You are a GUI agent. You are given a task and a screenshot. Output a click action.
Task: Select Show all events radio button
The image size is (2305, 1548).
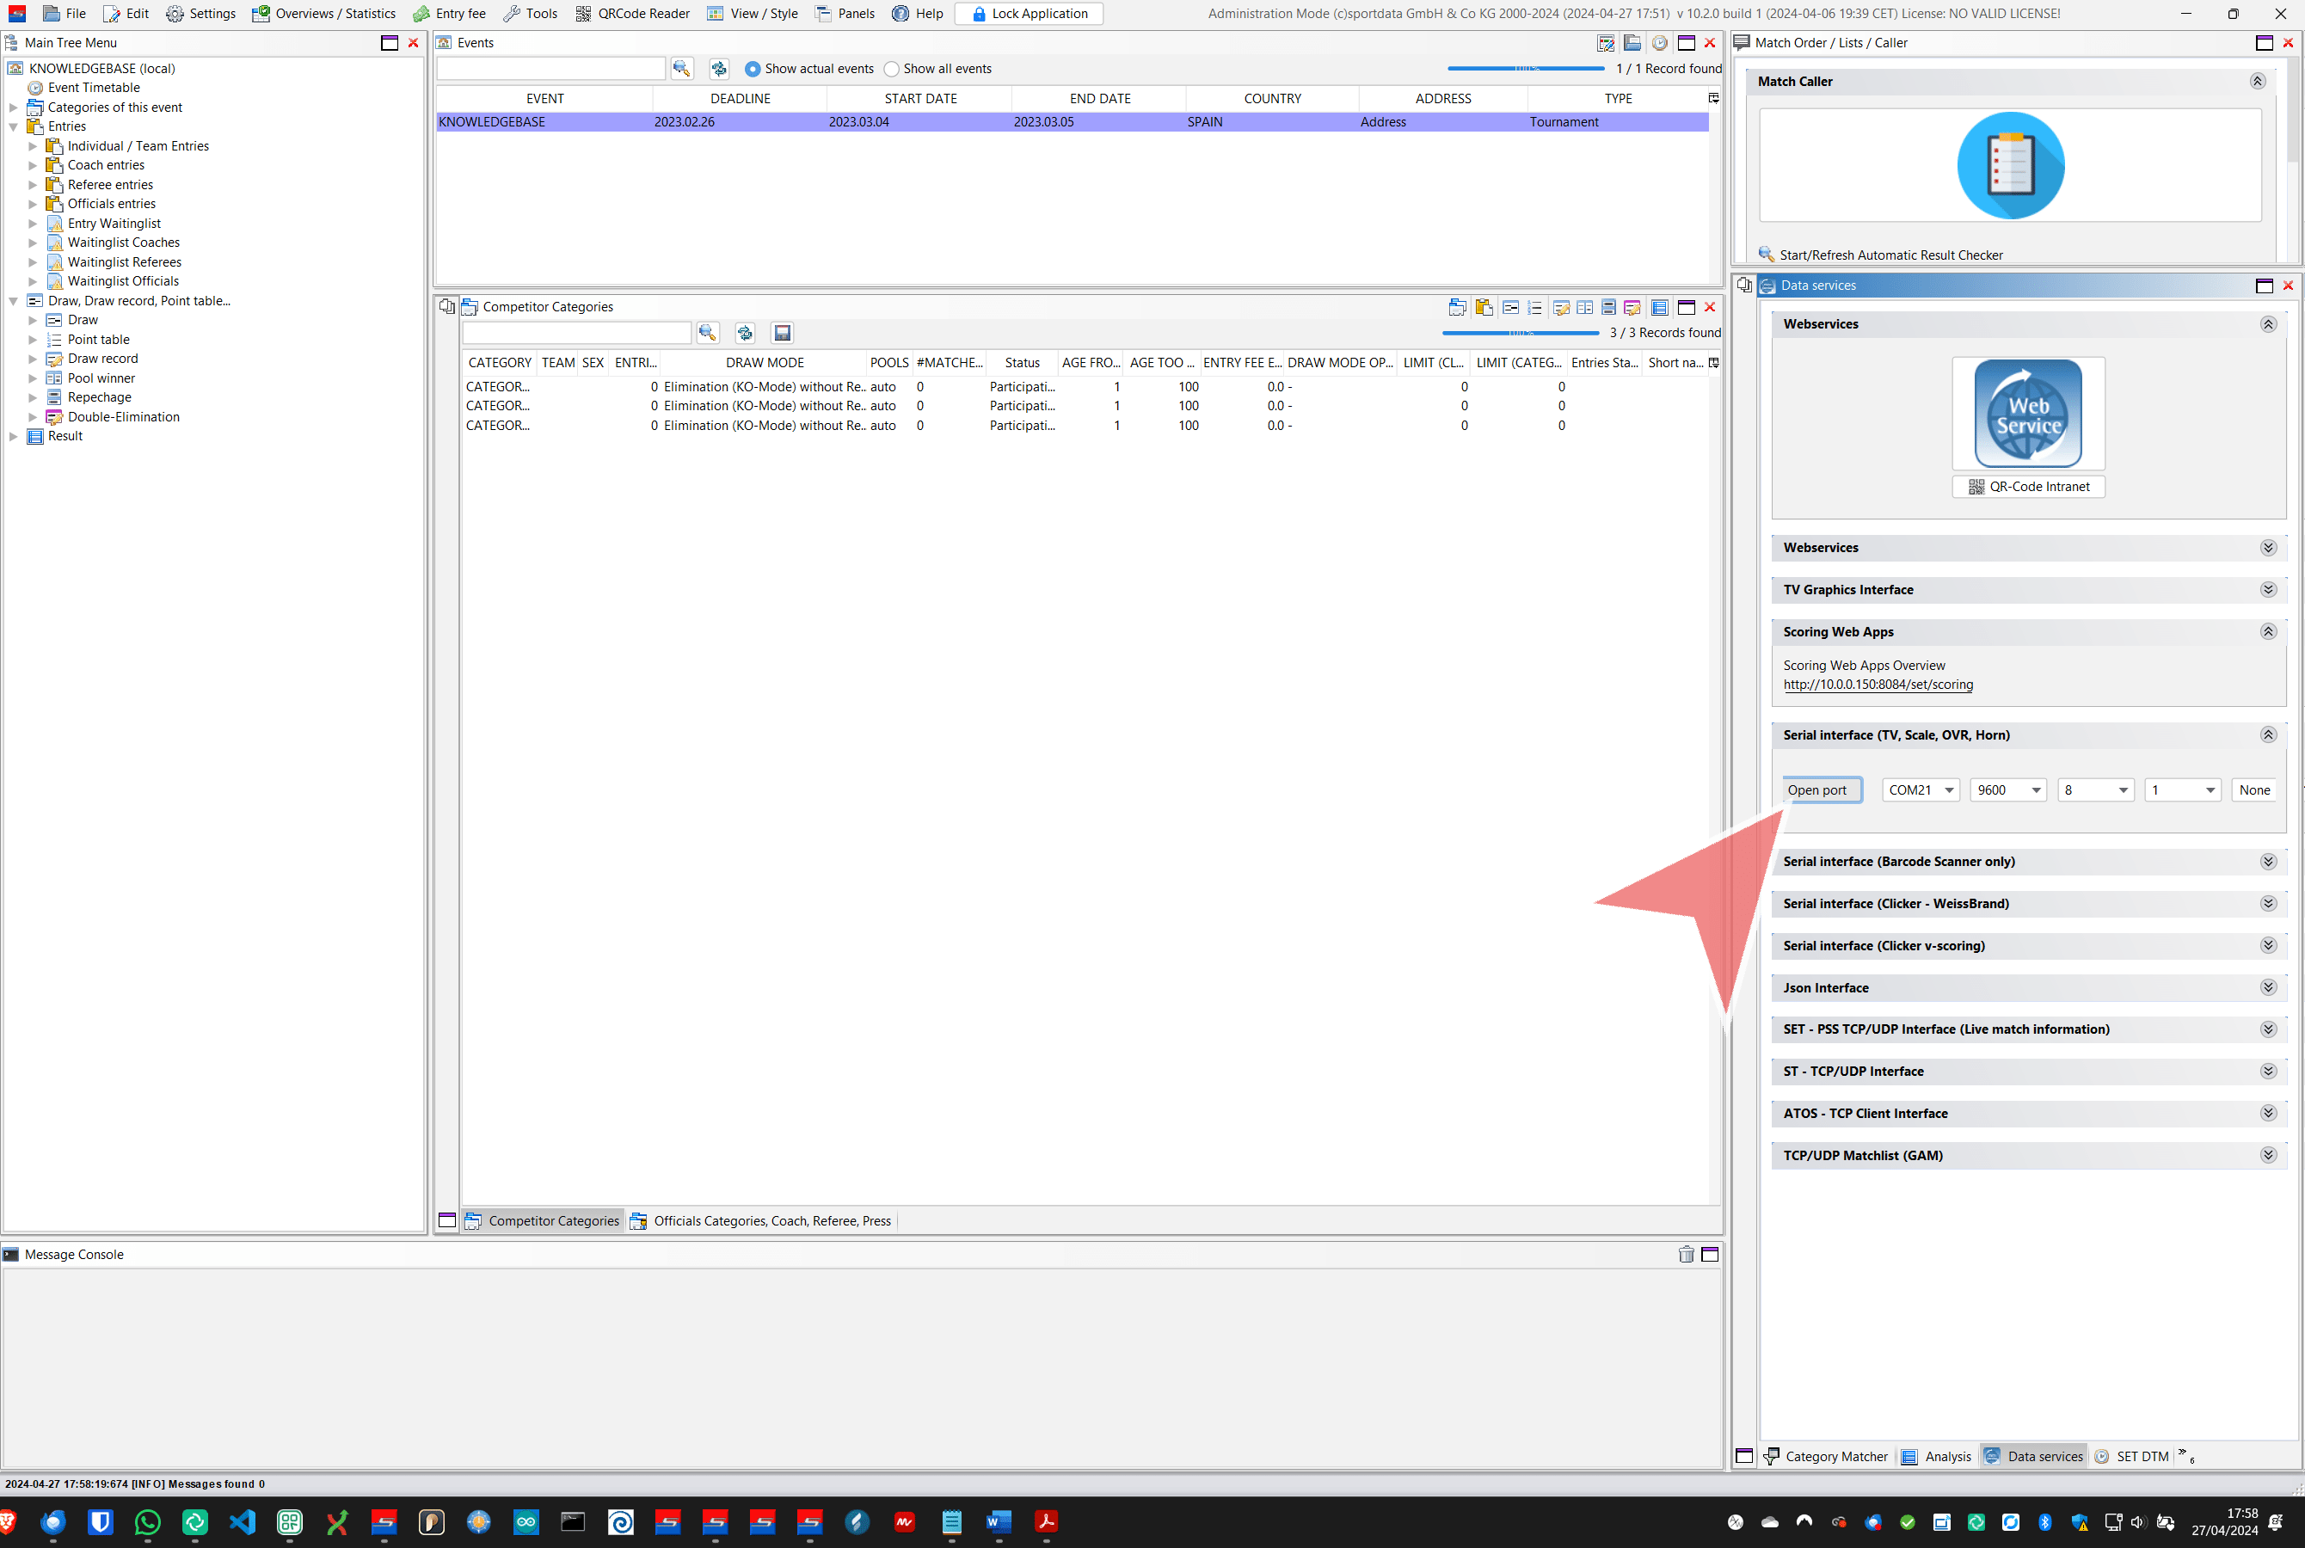pos(891,69)
